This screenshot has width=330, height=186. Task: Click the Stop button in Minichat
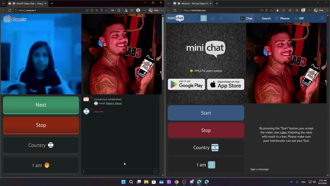coord(206,130)
